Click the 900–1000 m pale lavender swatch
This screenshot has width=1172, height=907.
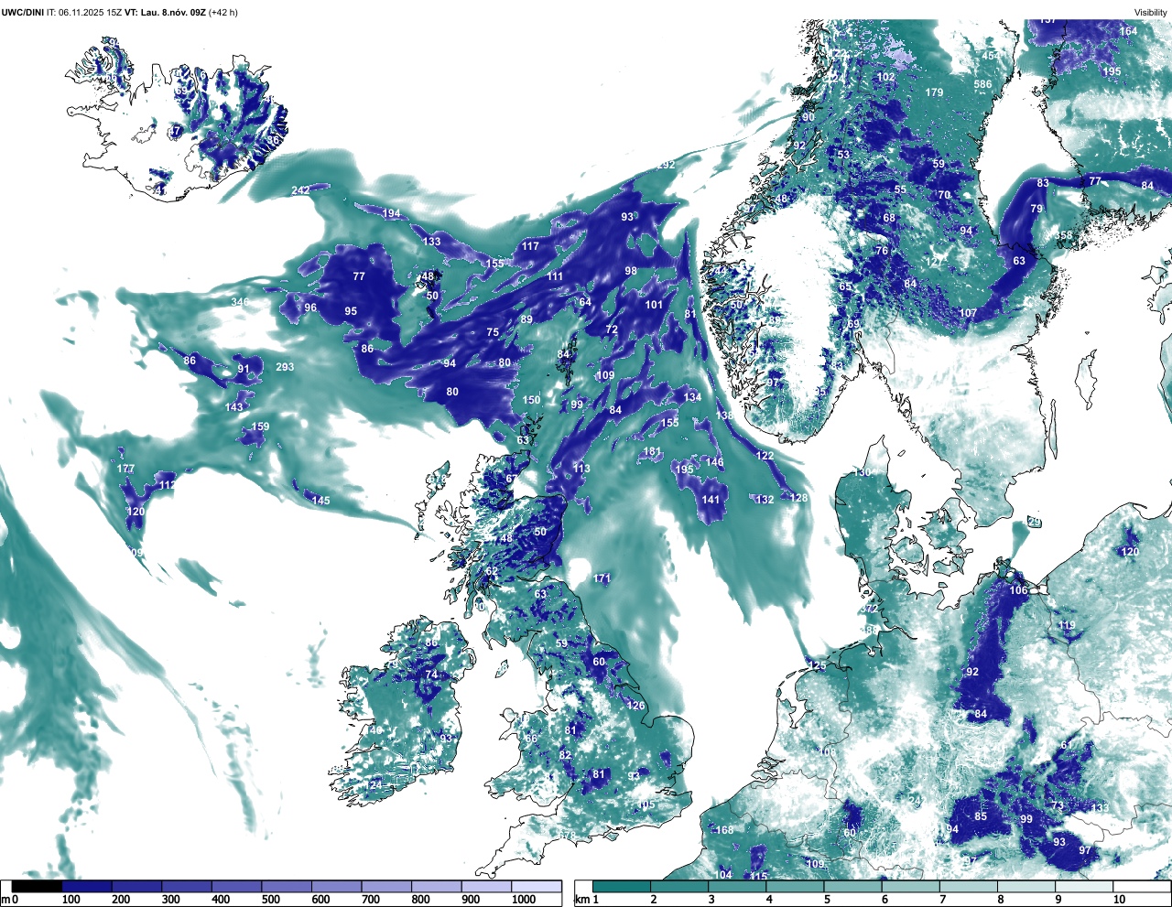[x=486, y=886]
